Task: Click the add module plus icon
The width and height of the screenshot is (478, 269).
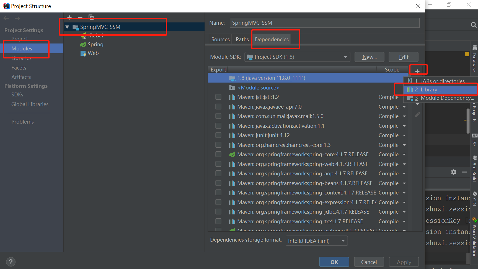Action: [x=69, y=17]
